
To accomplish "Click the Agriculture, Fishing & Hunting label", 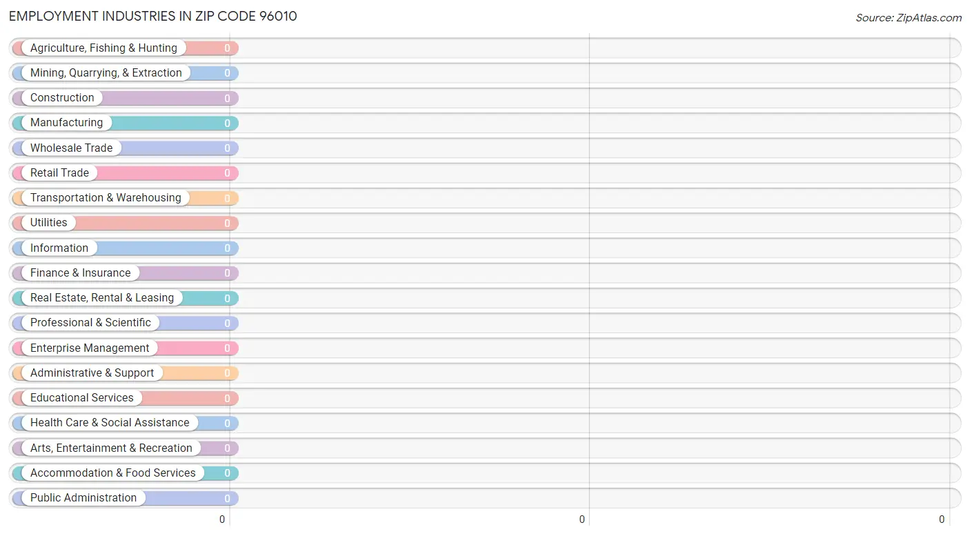I will 103,48.
